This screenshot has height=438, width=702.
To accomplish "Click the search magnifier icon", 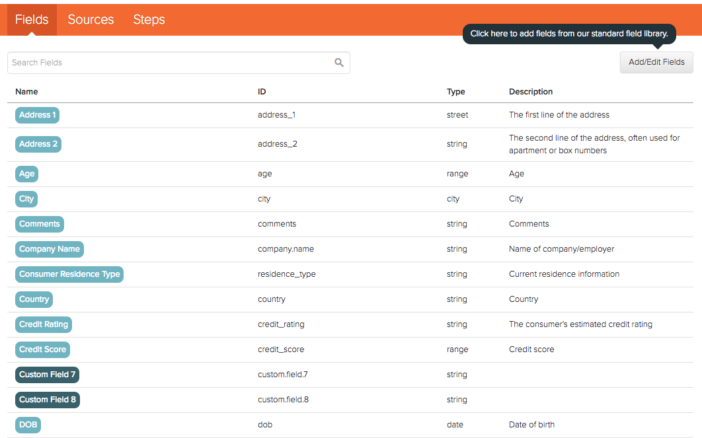I will tap(339, 62).
